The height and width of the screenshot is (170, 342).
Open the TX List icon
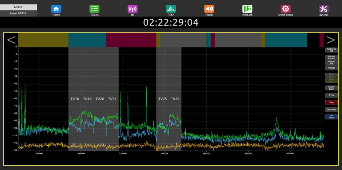(94, 9)
